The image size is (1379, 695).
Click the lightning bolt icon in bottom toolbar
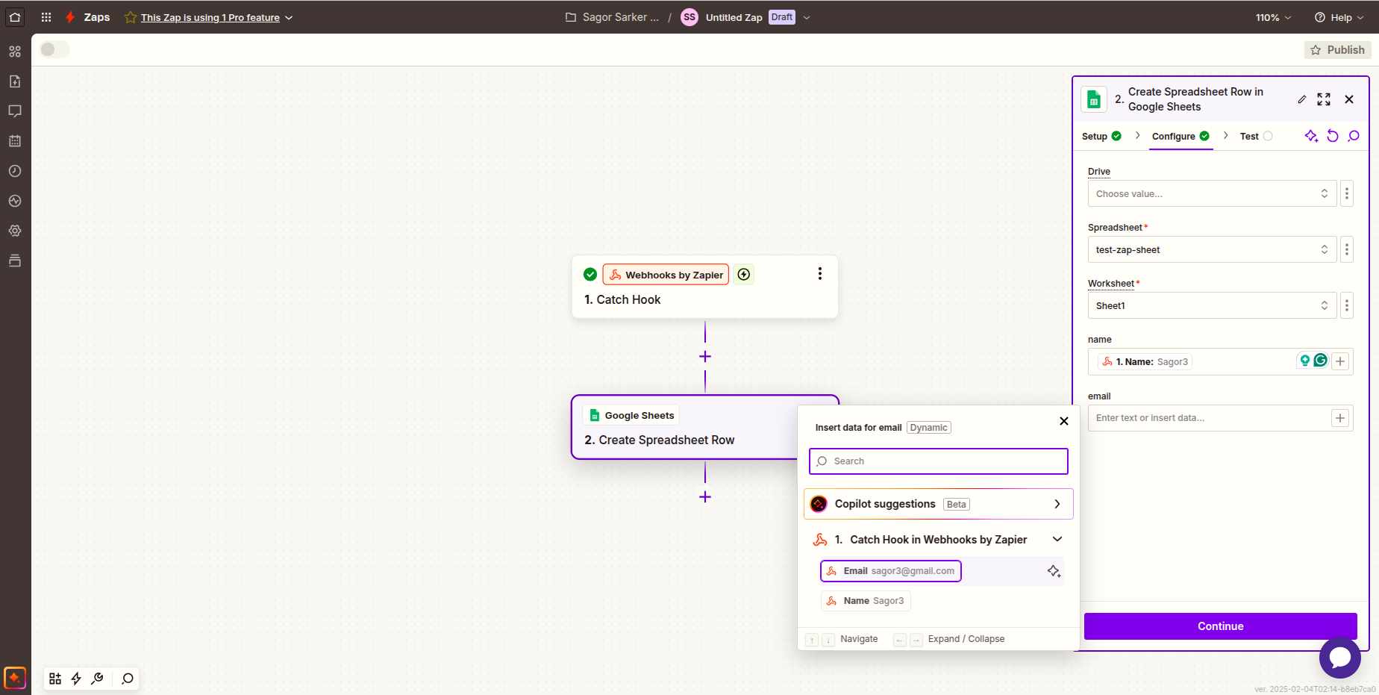click(x=76, y=679)
